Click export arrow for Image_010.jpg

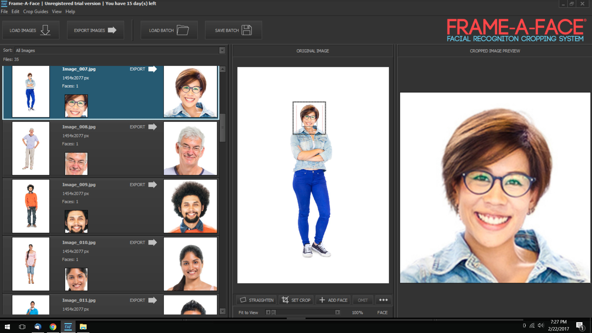153,242
